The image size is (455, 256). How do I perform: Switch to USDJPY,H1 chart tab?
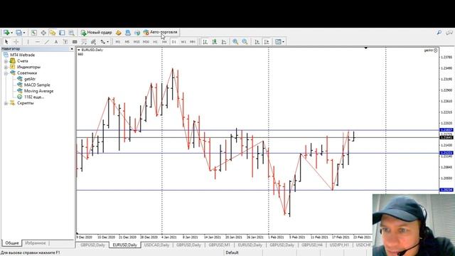339,245
